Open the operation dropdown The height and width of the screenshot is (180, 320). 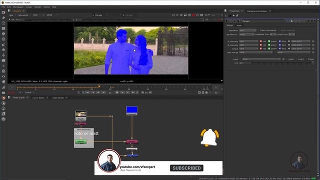tap(247, 30)
